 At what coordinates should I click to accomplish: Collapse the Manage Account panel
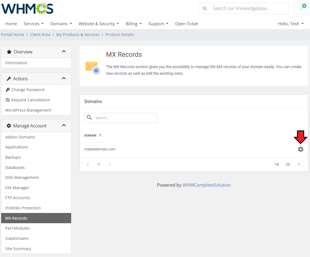point(64,125)
